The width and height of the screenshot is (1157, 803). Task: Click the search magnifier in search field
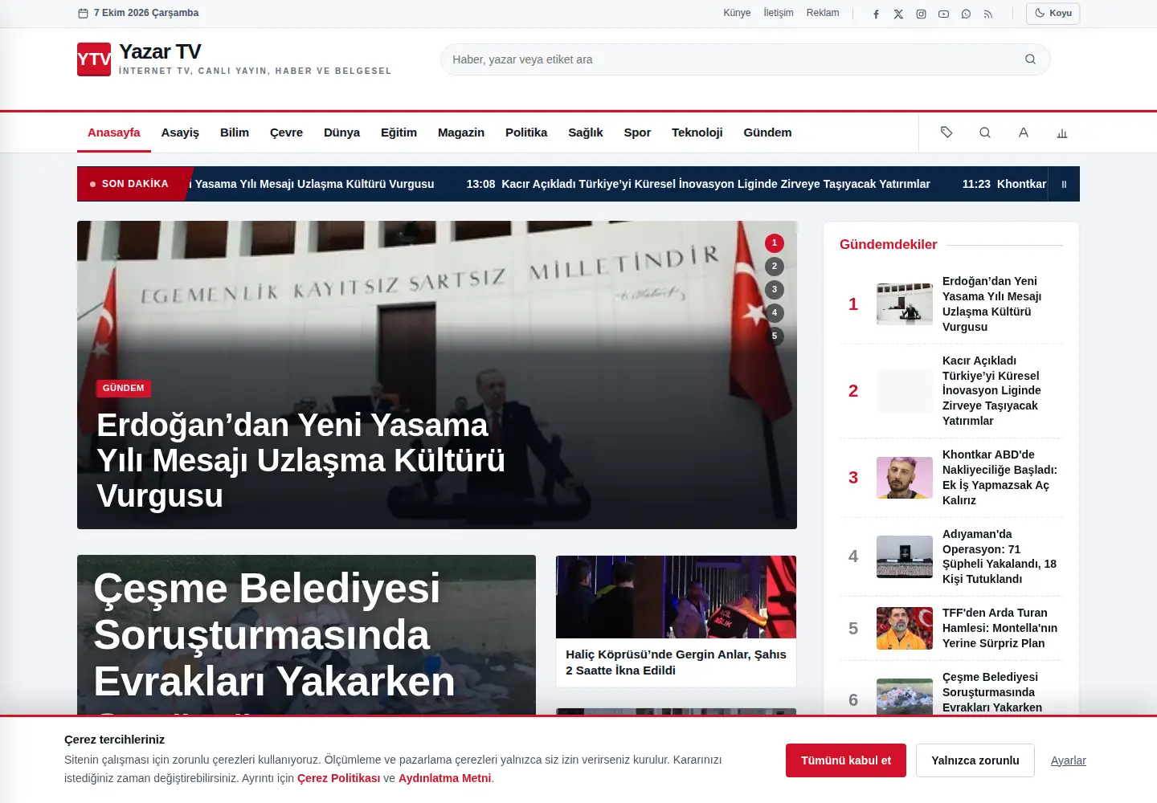[1030, 59]
